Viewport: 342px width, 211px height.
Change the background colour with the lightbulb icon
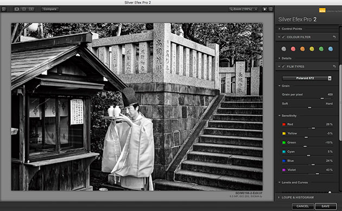[264, 9]
